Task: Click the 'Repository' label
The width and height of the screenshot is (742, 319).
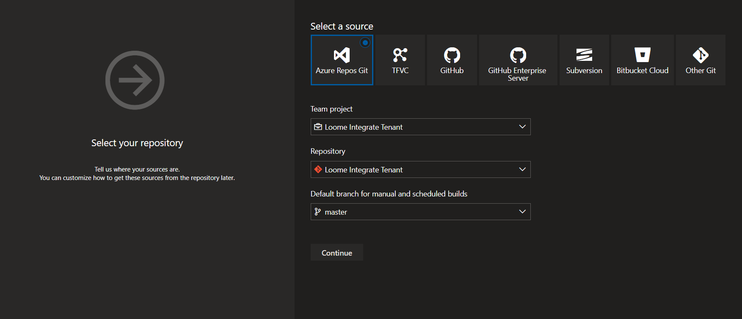Action: (x=328, y=151)
